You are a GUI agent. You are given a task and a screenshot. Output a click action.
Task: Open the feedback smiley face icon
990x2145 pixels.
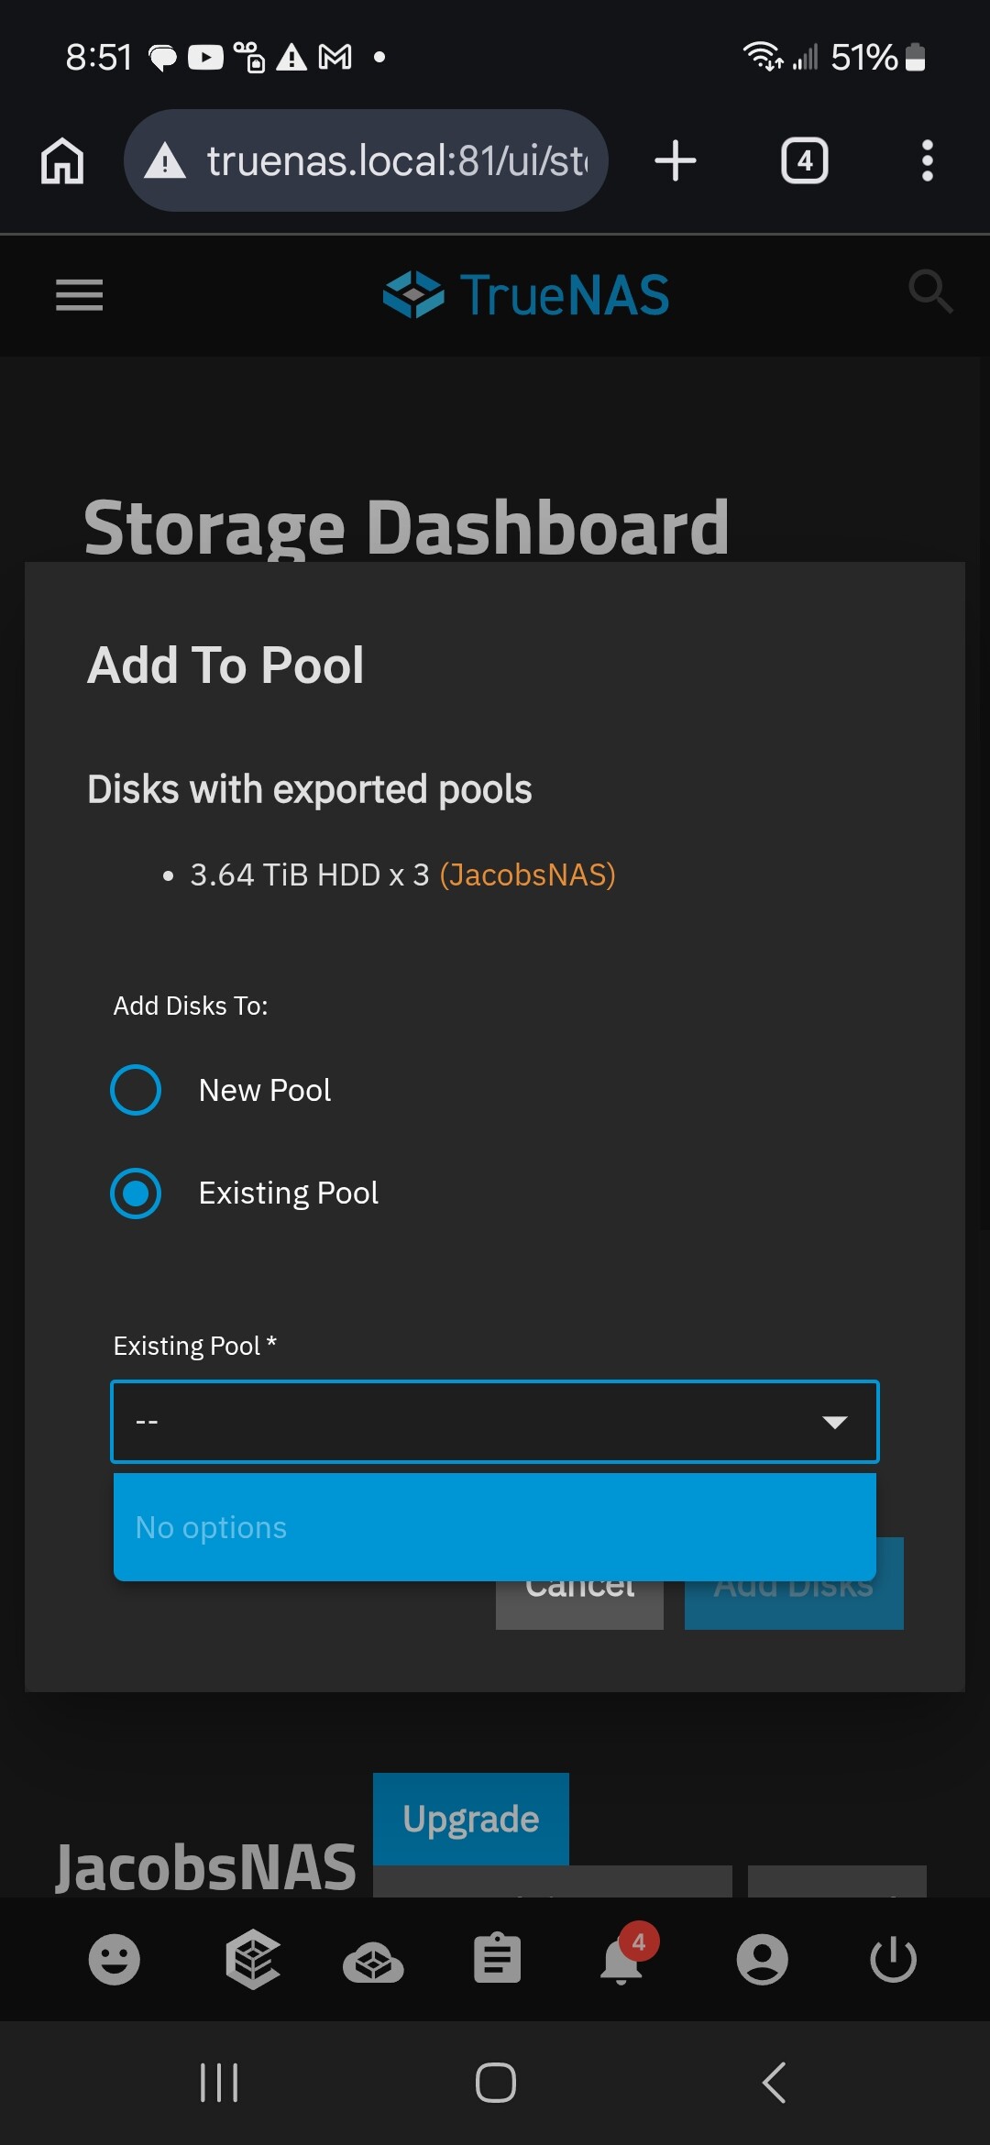[x=115, y=1960]
